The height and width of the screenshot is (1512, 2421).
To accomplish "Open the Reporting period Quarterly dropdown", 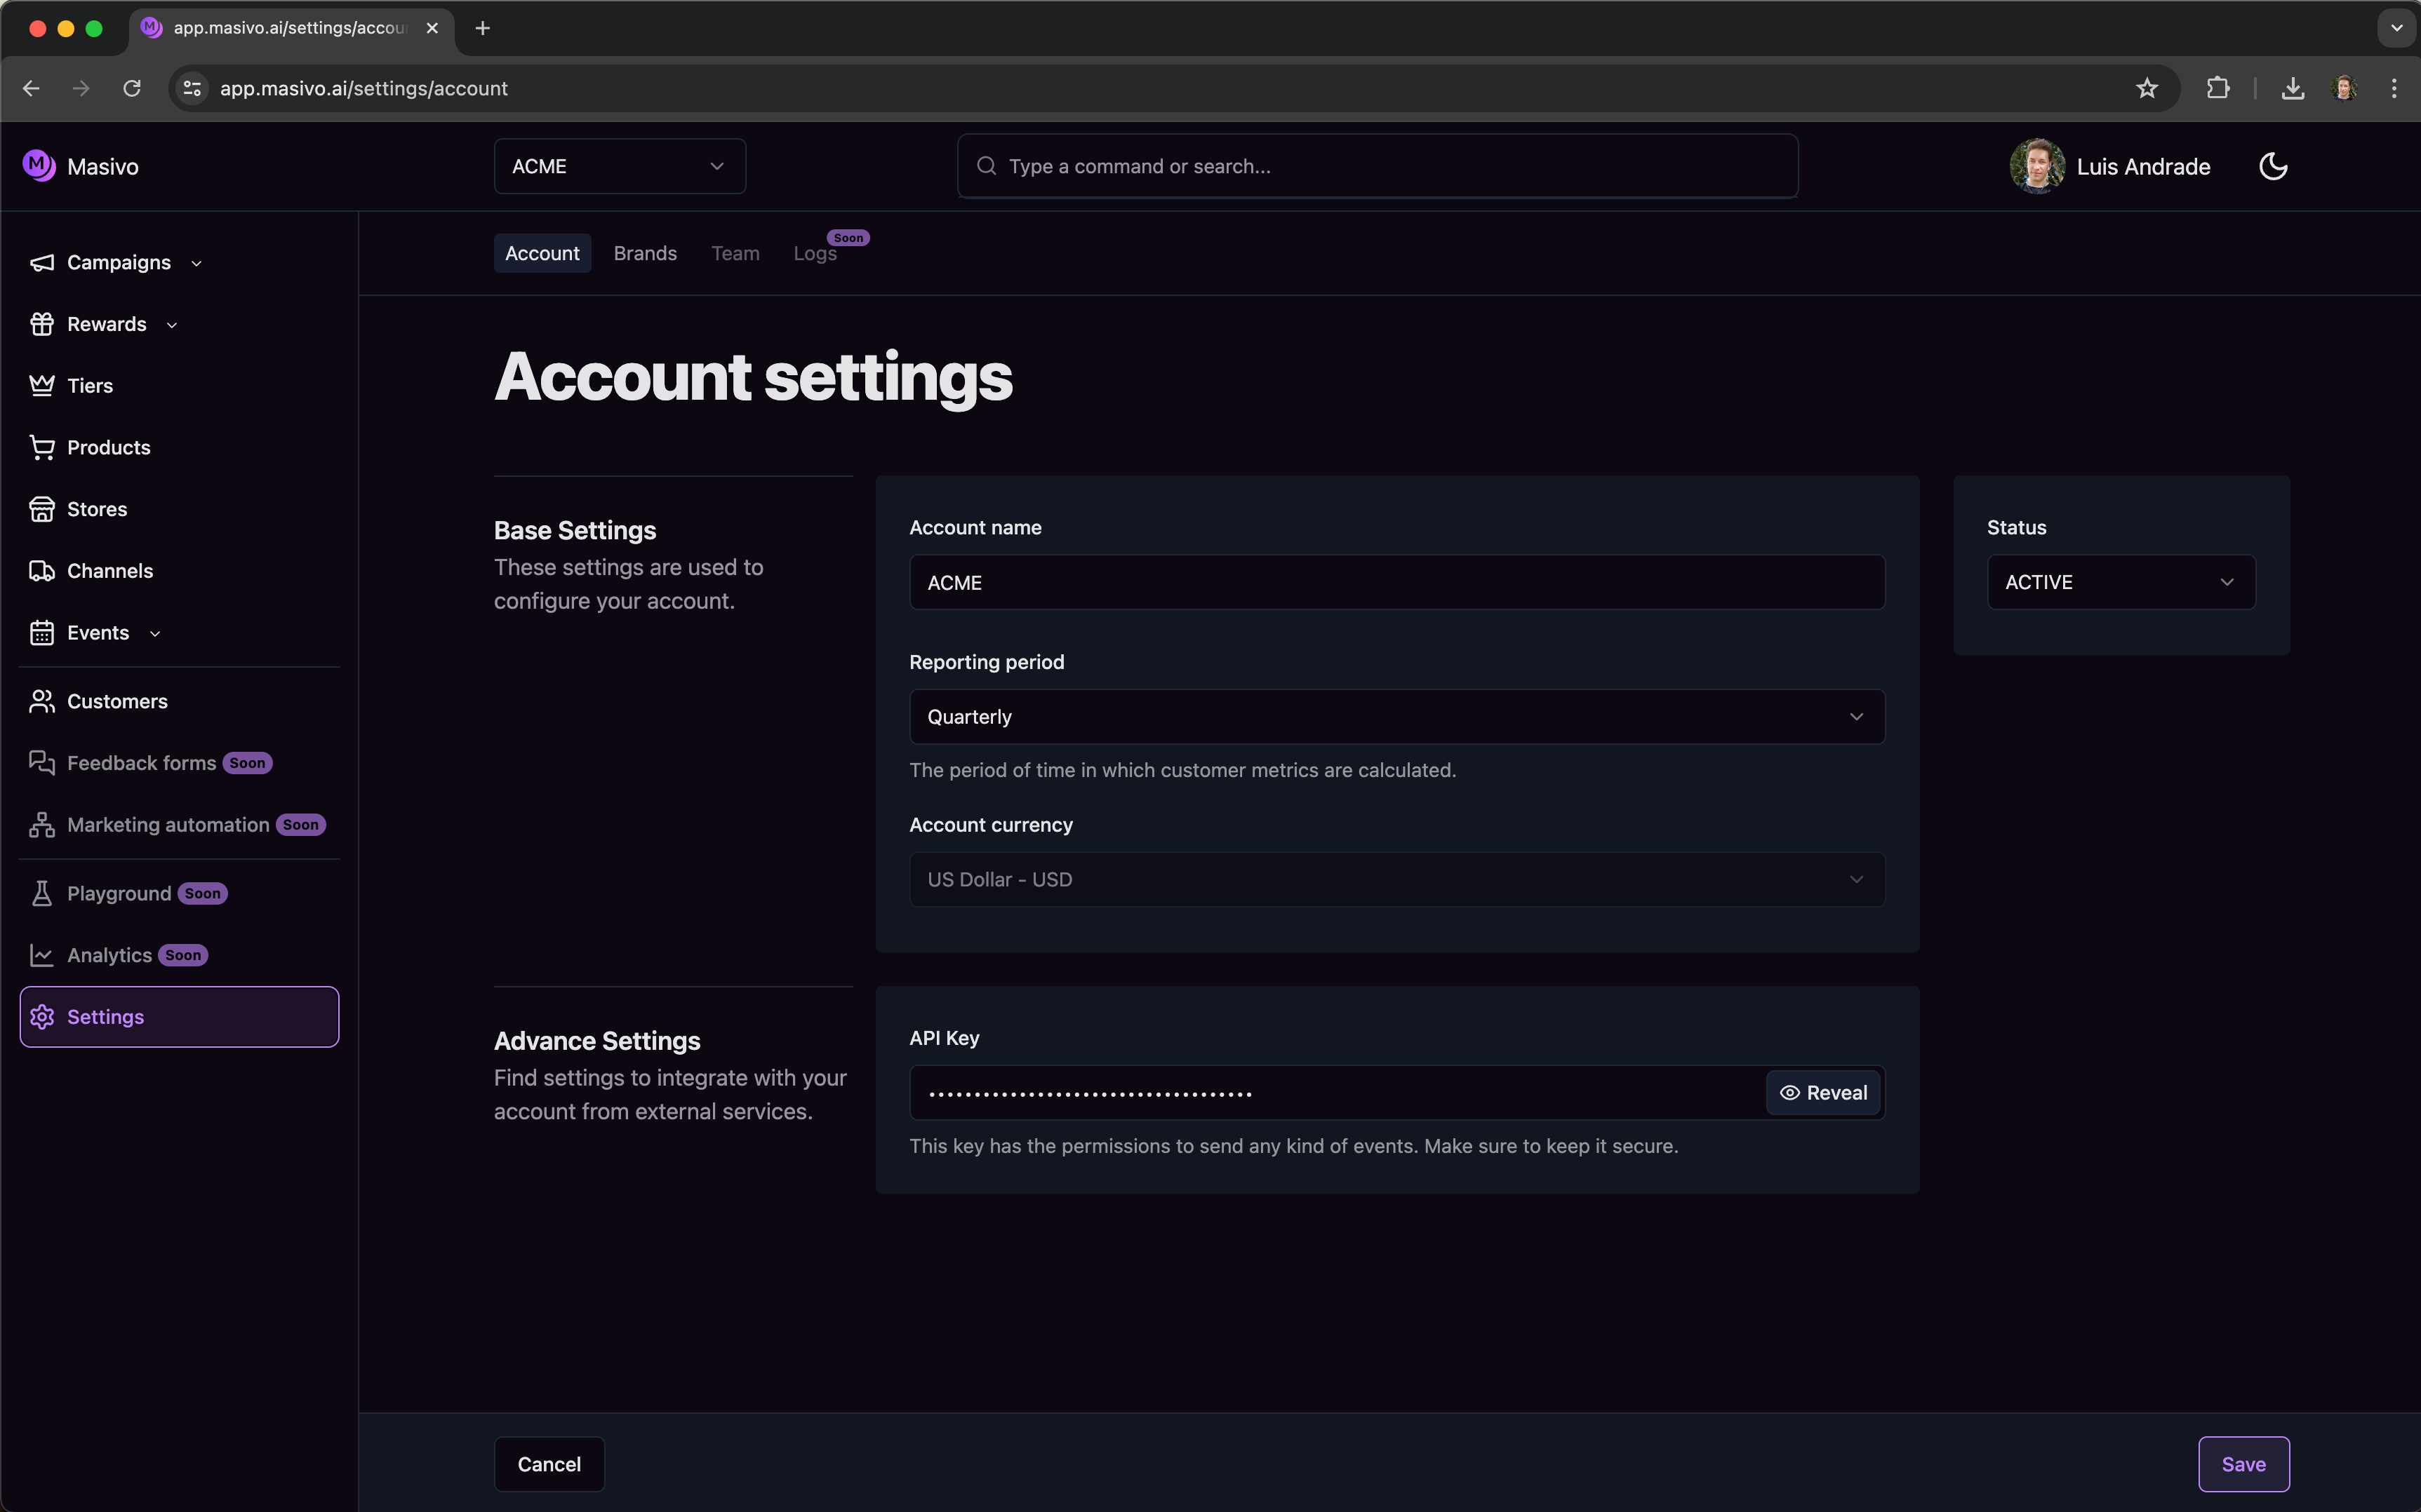I will tap(1396, 717).
